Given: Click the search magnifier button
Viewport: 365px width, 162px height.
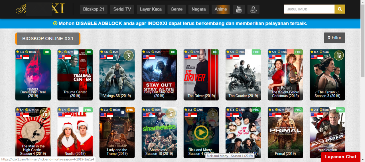Looking at the screenshot, I should point(340,9).
